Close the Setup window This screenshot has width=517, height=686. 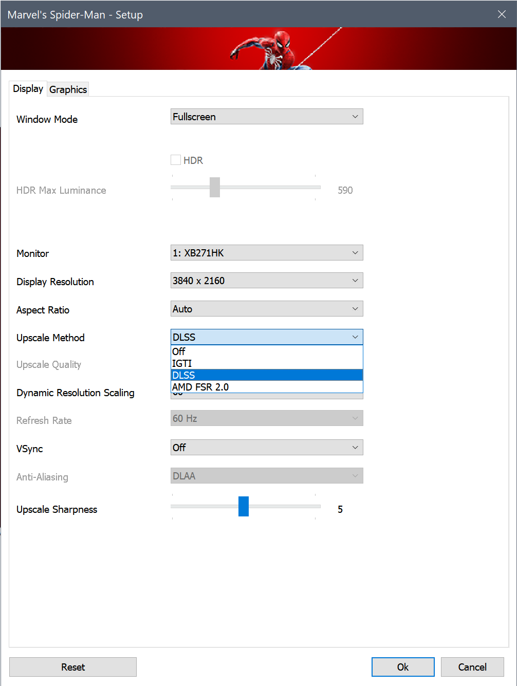click(x=502, y=14)
